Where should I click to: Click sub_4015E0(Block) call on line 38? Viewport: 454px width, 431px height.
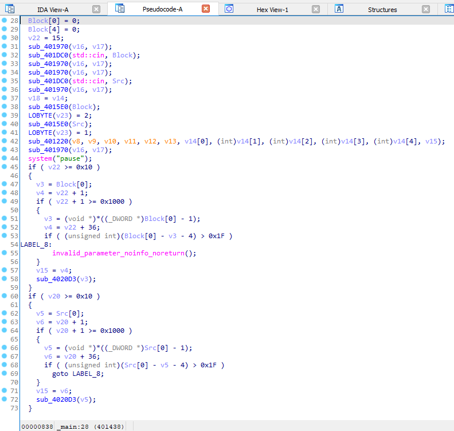(x=64, y=107)
